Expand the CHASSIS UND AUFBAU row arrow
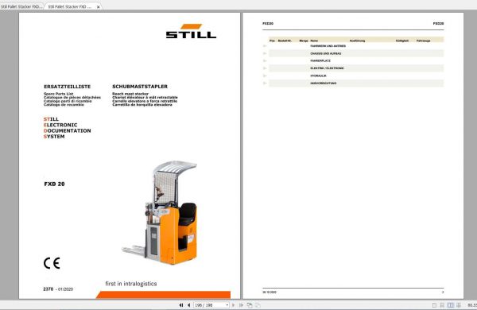 coord(265,53)
